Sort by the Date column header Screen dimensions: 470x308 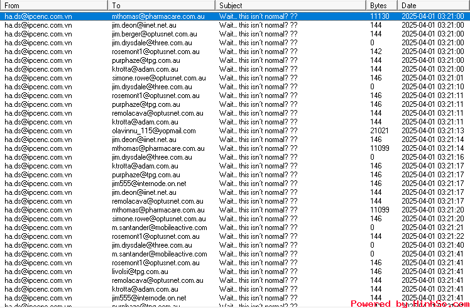(x=434, y=6)
